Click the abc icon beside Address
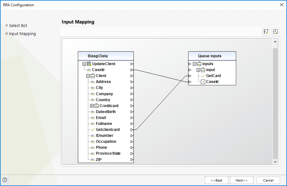287x186 pixels. (93, 82)
